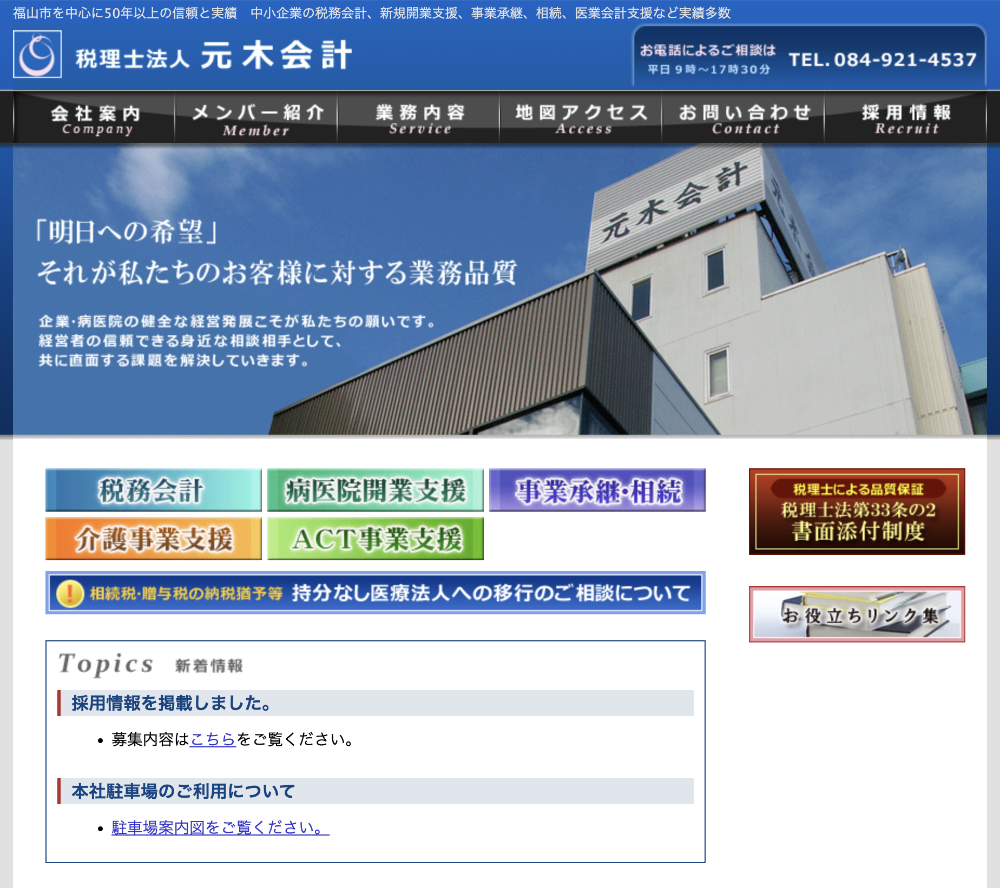The height and width of the screenshot is (888, 1000).
Task: Open ACT事業支援 green banner
Action: pyautogui.click(x=375, y=539)
